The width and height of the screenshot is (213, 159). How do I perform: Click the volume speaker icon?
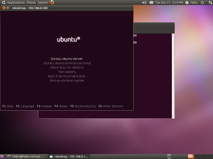pos(144,3)
